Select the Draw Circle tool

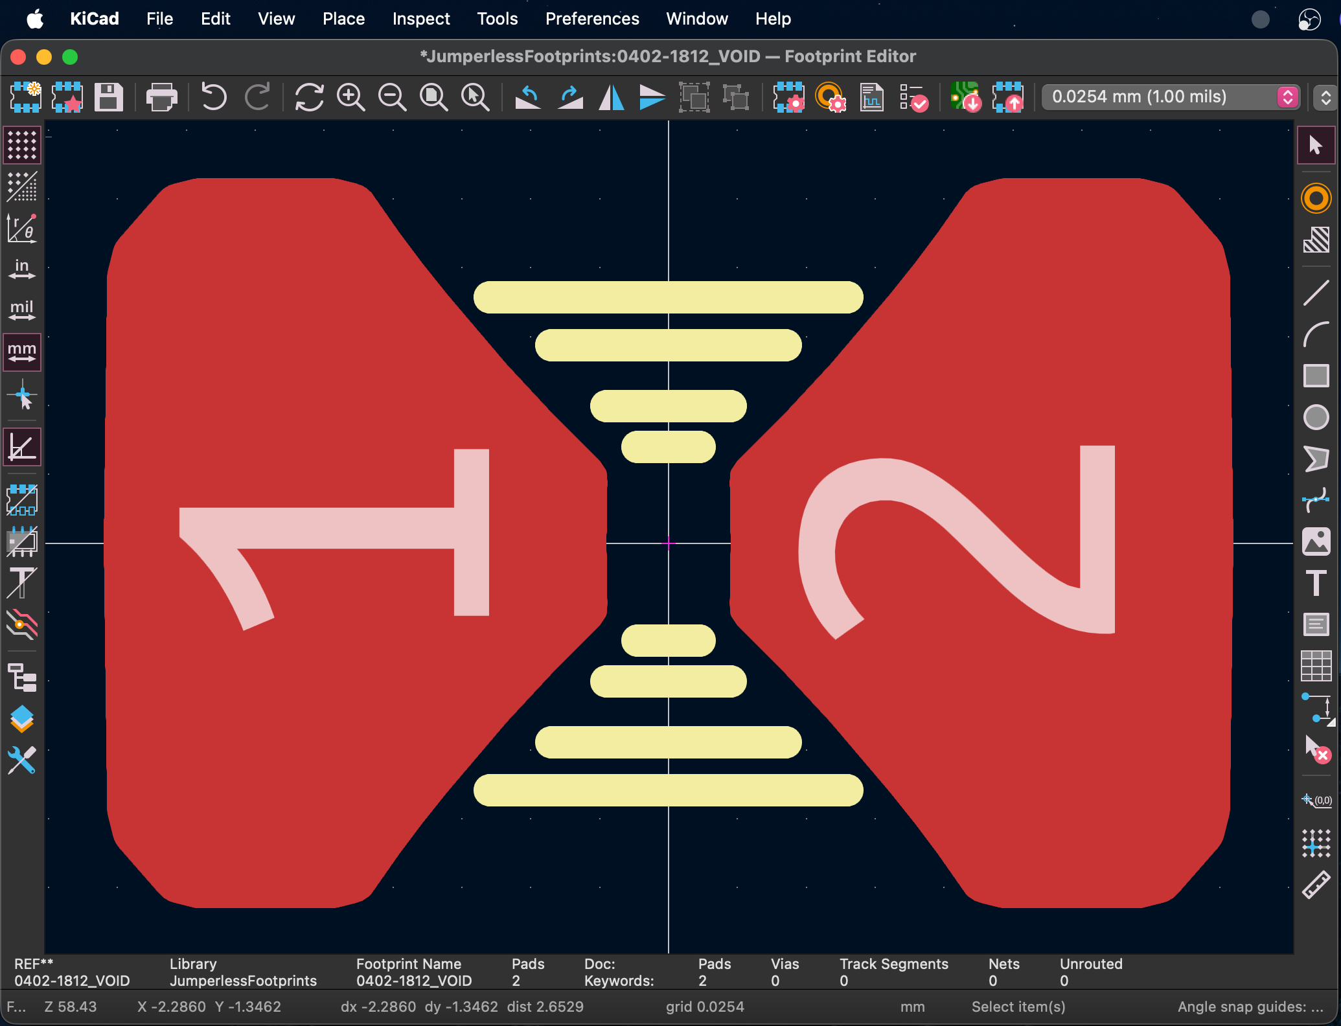[x=1316, y=417]
